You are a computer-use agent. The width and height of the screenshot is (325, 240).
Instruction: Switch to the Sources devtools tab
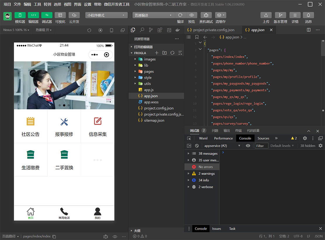[x=263, y=138]
